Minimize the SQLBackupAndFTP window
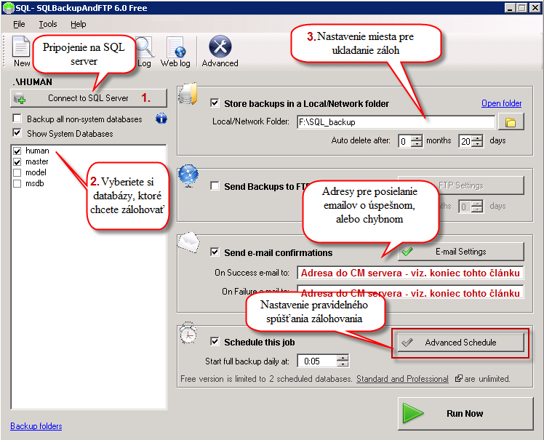 [x=510, y=7]
